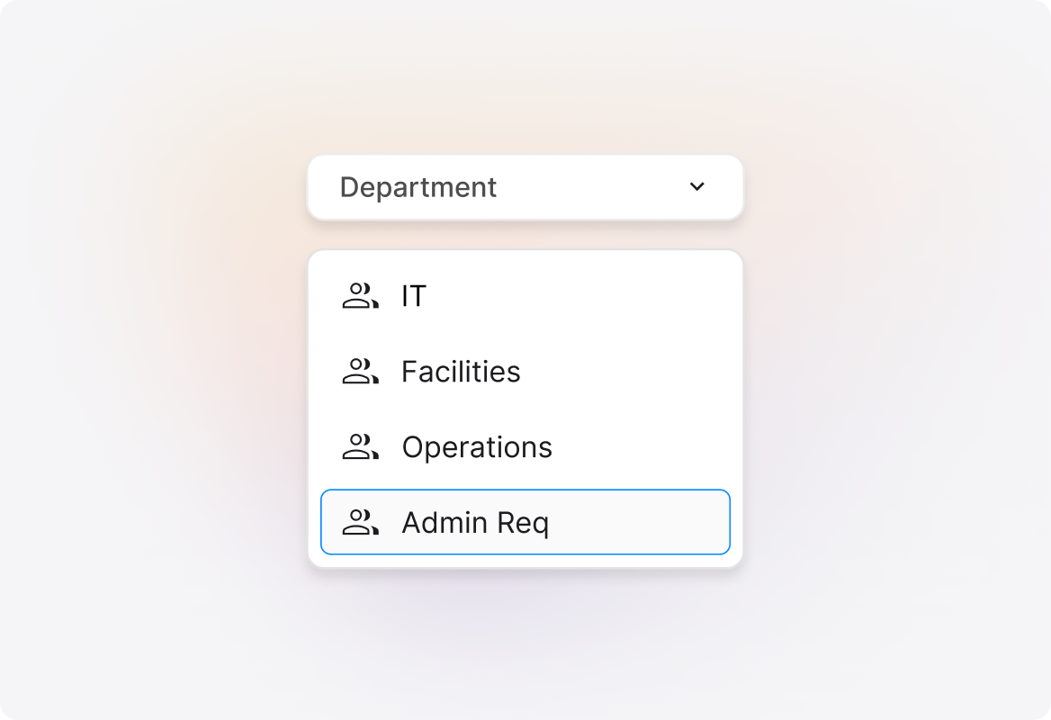The height and width of the screenshot is (720, 1051).
Task: Click the Department field bar
Action: [525, 187]
